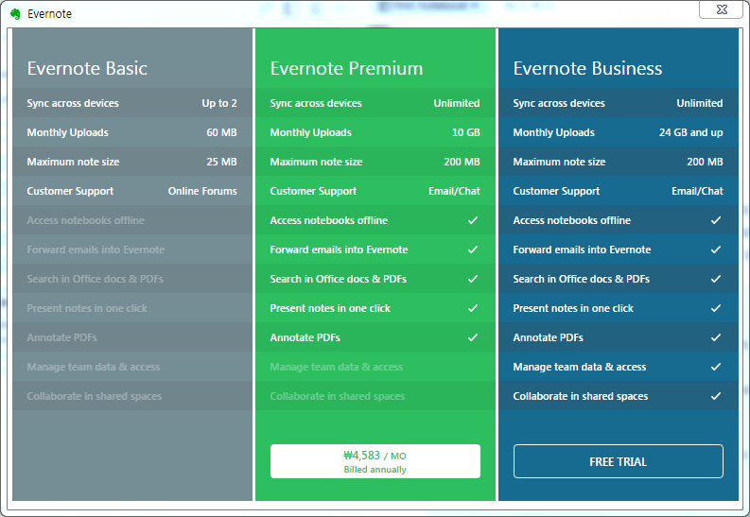Select Basic 'Up to 2' sync value
The height and width of the screenshot is (517, 750).
click(219, 103)
